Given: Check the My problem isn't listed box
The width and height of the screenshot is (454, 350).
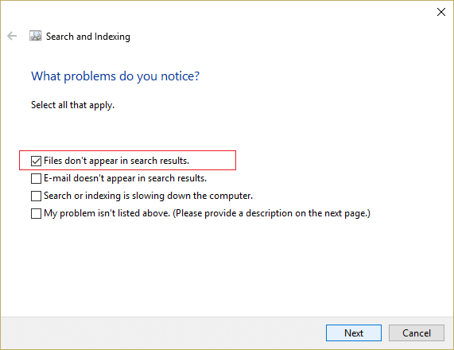Looking at the screenshot, I should tap(36, 213).
